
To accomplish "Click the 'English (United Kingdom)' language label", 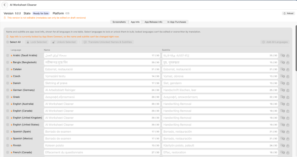I will click(28, 118).
